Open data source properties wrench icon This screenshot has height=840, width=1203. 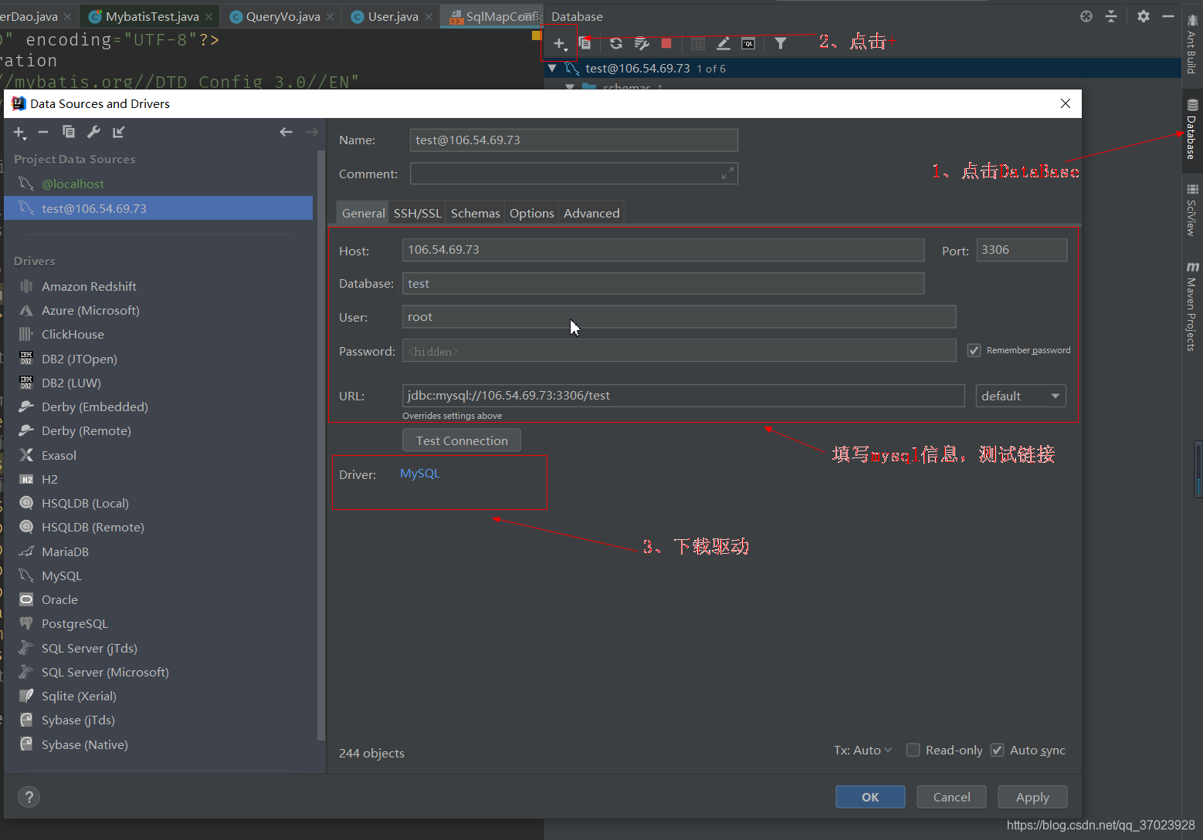(x=93, y=132)
